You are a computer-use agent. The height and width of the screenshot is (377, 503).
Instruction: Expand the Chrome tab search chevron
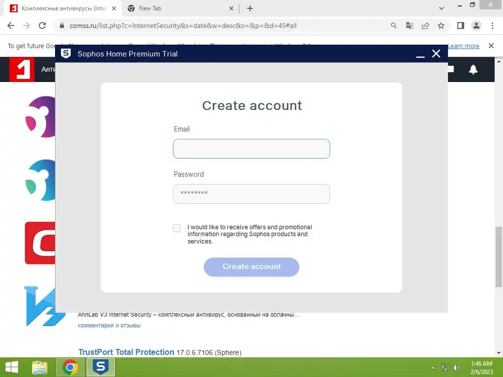442,8
